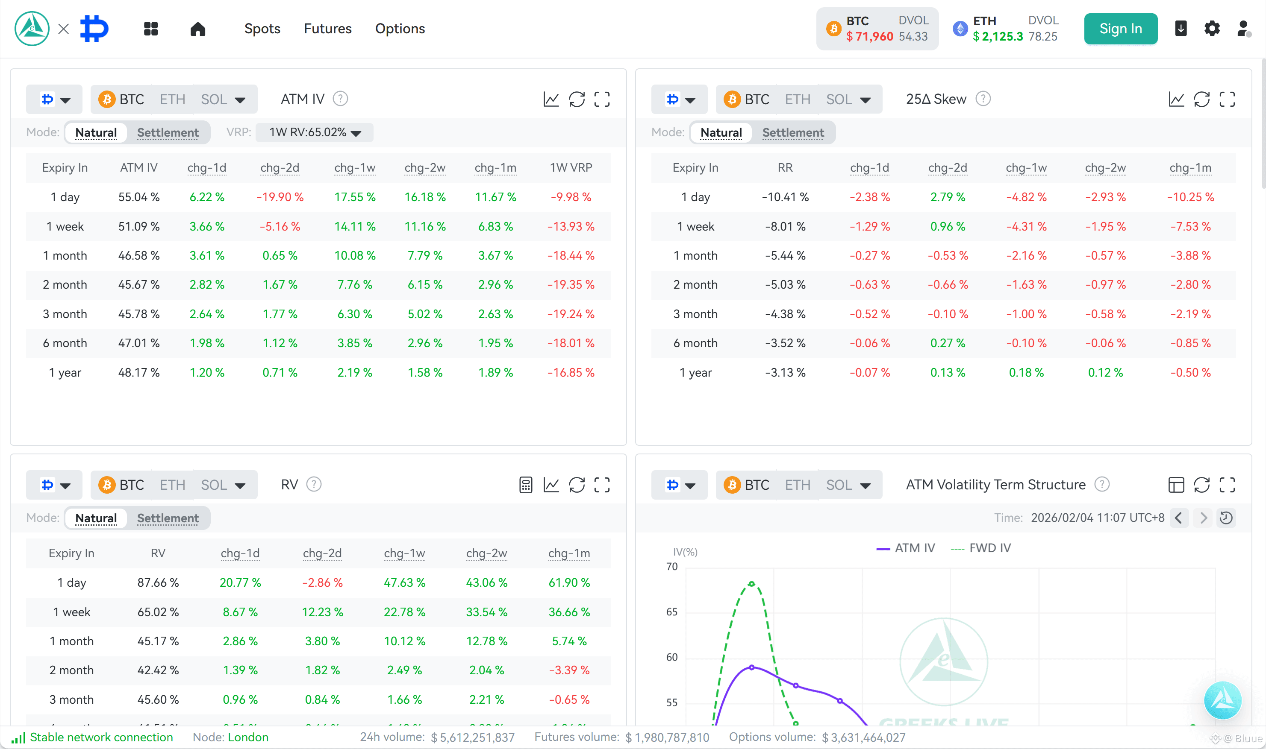
Task: Expand 25Δ Skew panel to fullscreen
Action: tap(1227, 99)
